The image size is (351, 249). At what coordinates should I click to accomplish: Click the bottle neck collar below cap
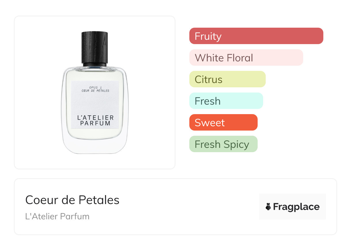click(95, 65)
